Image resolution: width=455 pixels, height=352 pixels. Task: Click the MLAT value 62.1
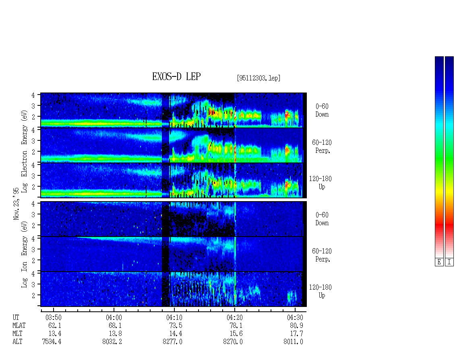tap(55, 325)
